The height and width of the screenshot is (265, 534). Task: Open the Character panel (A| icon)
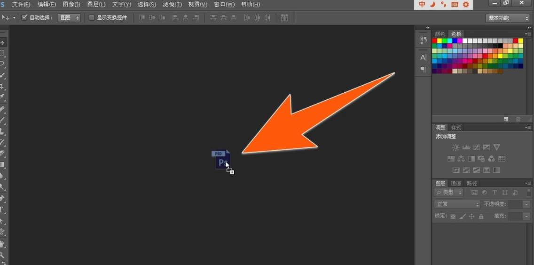coord(424,57)
